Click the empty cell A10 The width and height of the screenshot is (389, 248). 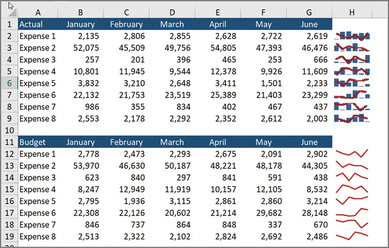point(37,131)
